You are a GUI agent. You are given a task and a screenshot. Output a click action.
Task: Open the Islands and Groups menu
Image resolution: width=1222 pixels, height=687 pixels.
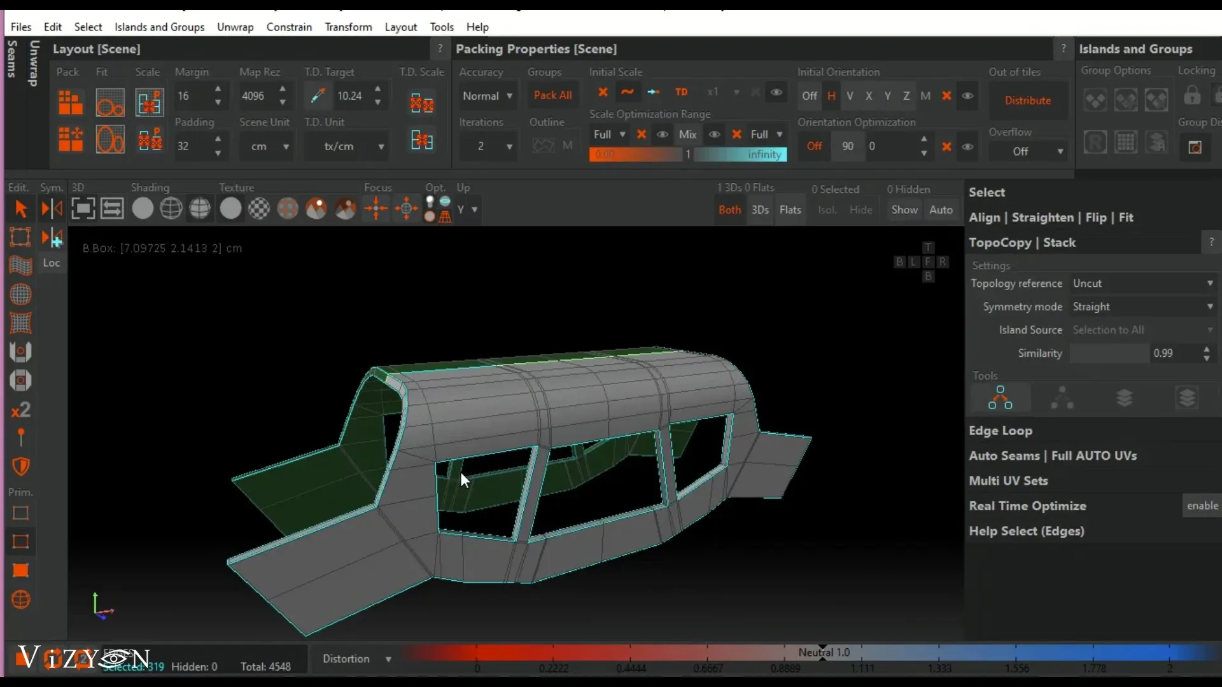pos(159,27)
